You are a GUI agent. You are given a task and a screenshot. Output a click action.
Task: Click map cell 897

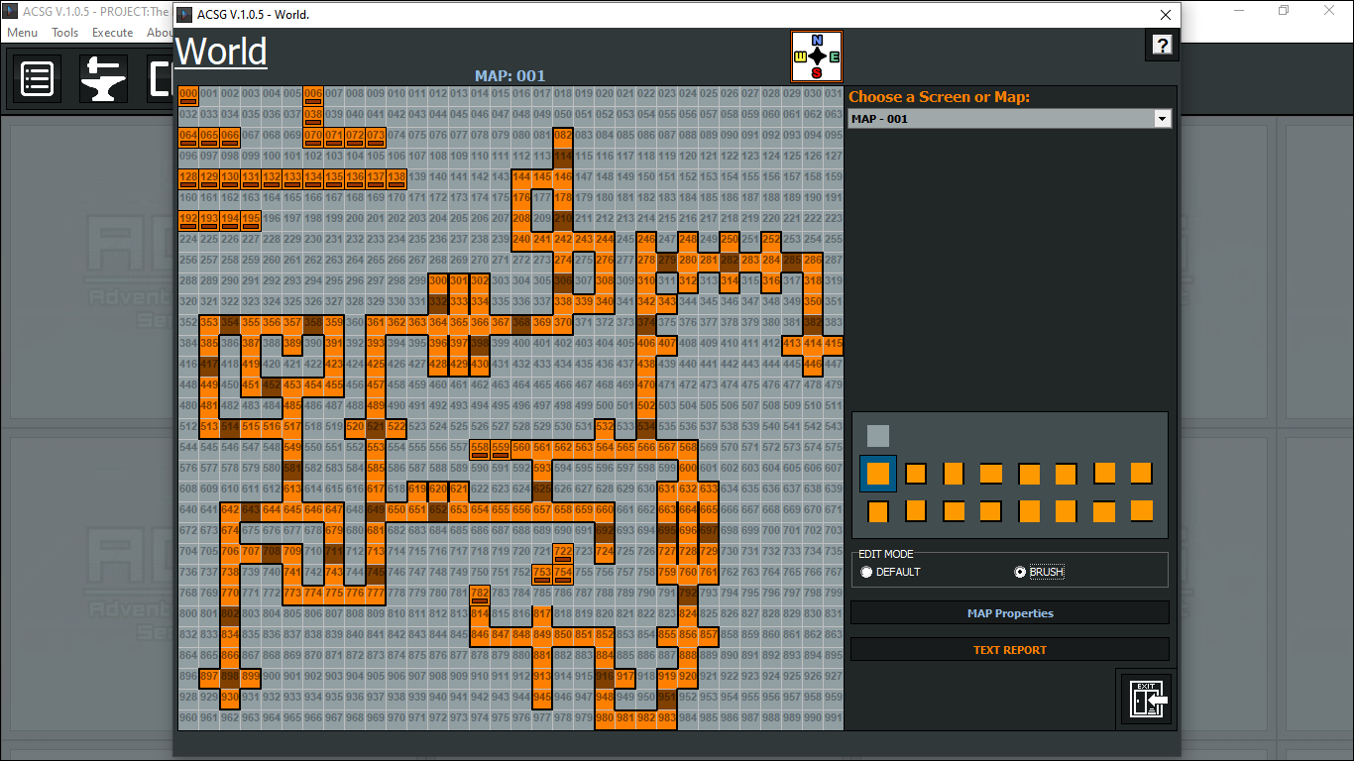pos(209,679)
